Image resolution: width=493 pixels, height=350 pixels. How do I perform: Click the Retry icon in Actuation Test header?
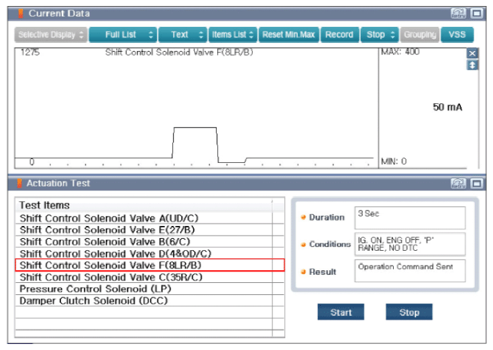tap(458, 183)
